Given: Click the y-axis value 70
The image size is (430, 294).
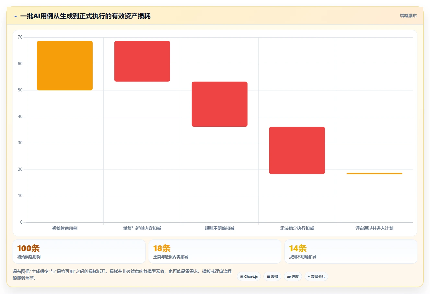Looking at the screenshot, I should pyautogui.click(x=20, y=37).
